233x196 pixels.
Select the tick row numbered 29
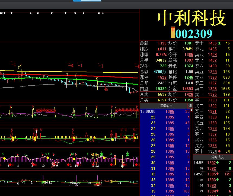(165, 157)
